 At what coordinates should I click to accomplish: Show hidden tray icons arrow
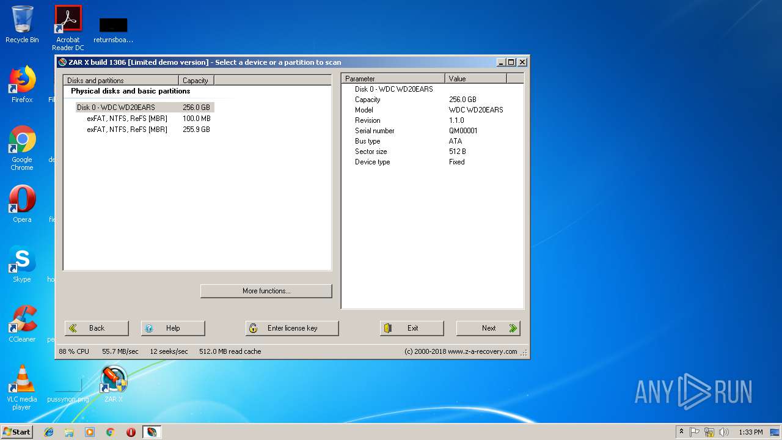coord(681,432)
